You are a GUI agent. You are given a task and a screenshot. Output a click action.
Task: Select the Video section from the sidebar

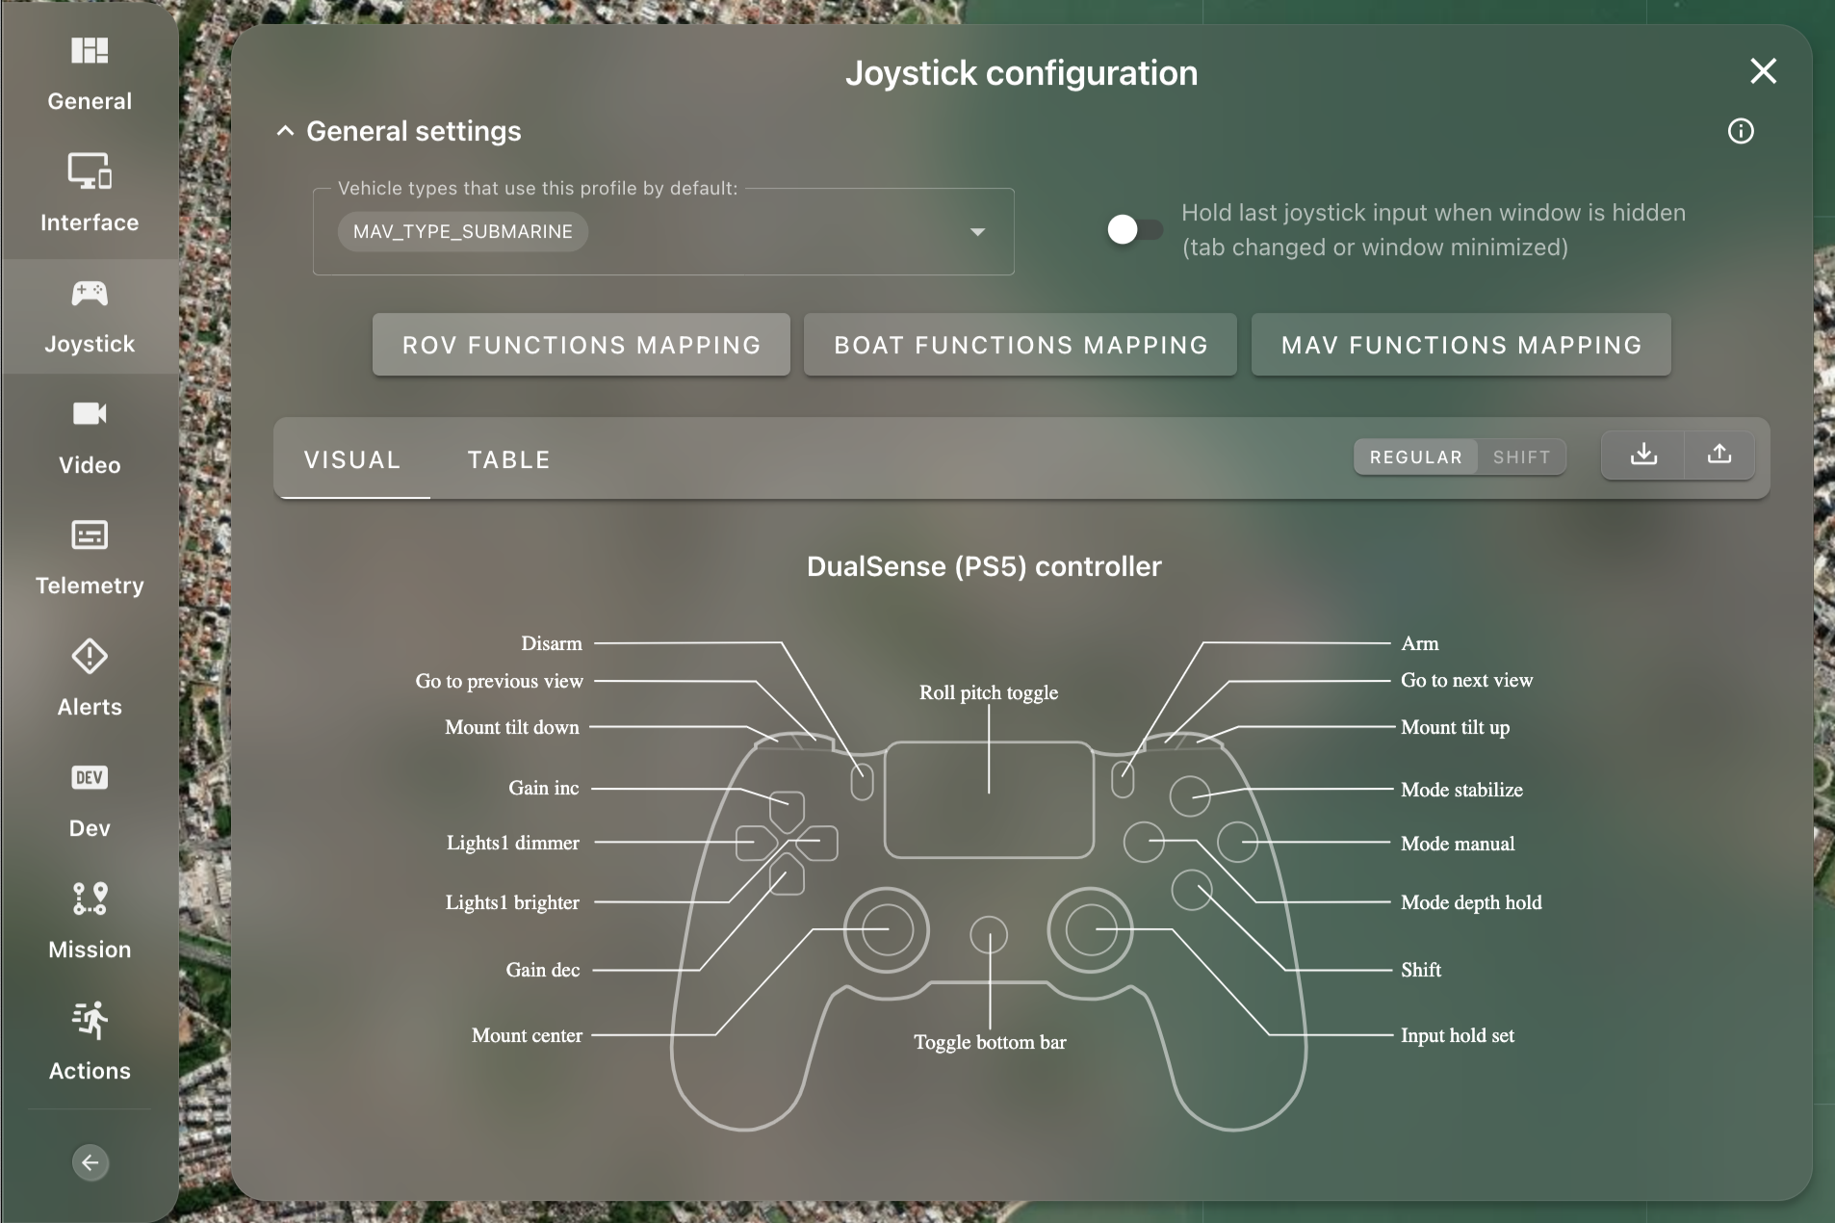pos(88,438)
